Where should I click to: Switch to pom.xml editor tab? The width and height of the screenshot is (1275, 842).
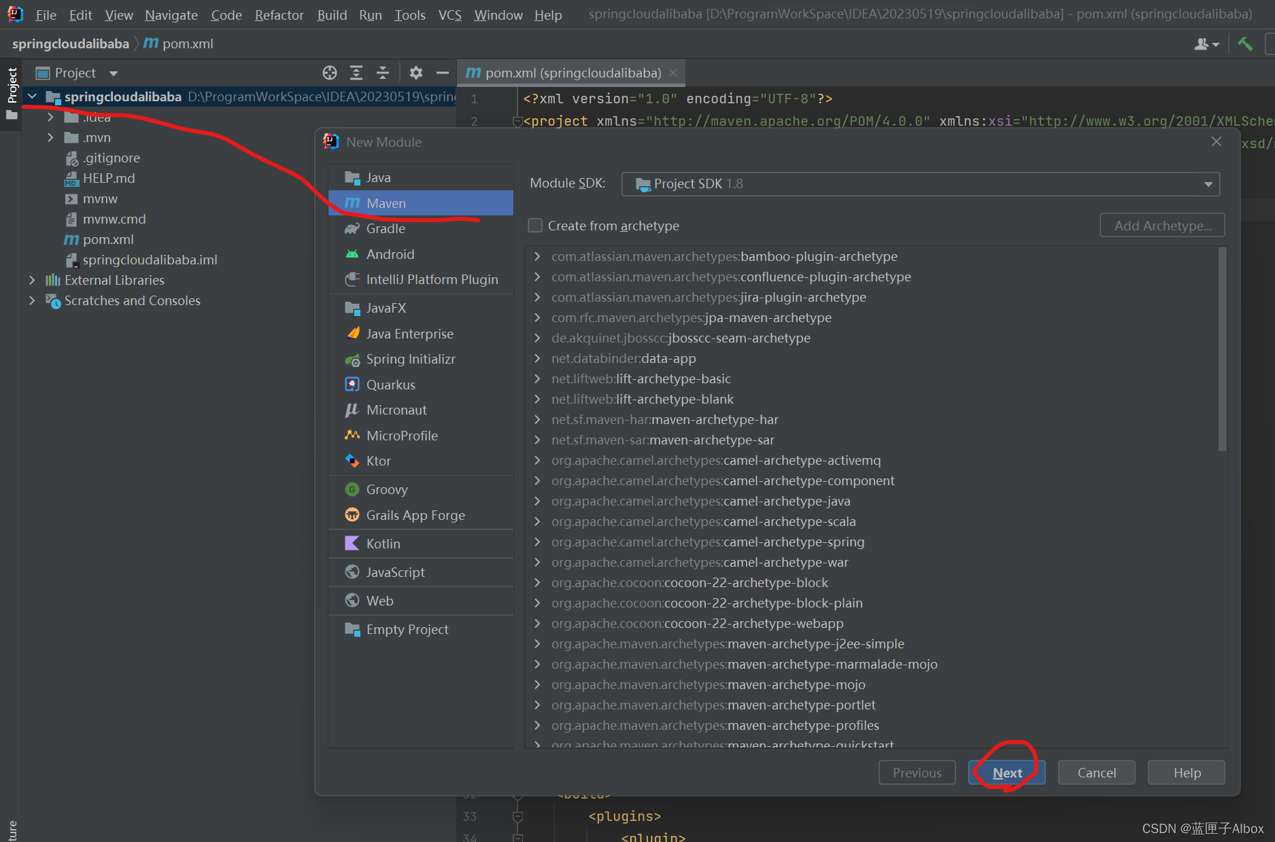(x=573, y=73)
